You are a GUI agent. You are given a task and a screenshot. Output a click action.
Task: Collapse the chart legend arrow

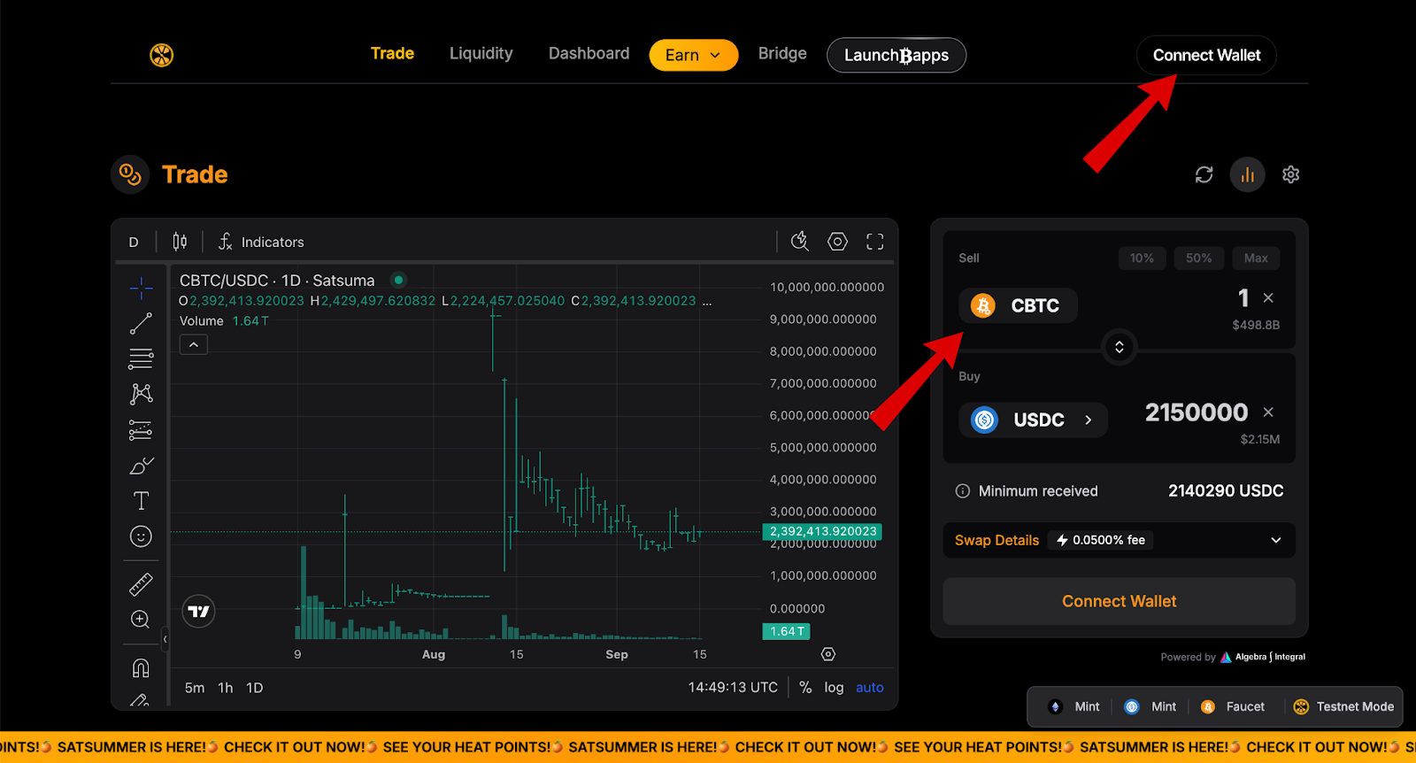194,344
